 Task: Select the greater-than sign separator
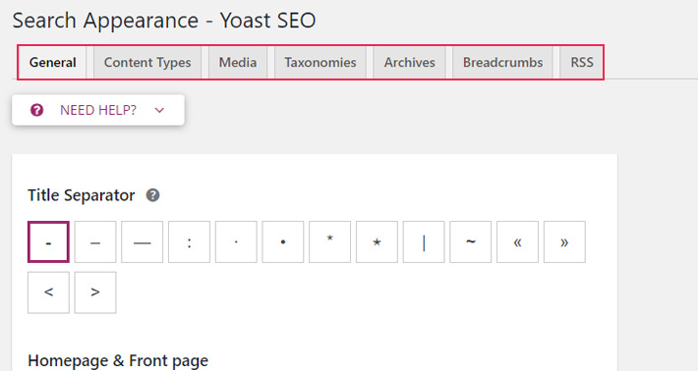tap(95, 292)
